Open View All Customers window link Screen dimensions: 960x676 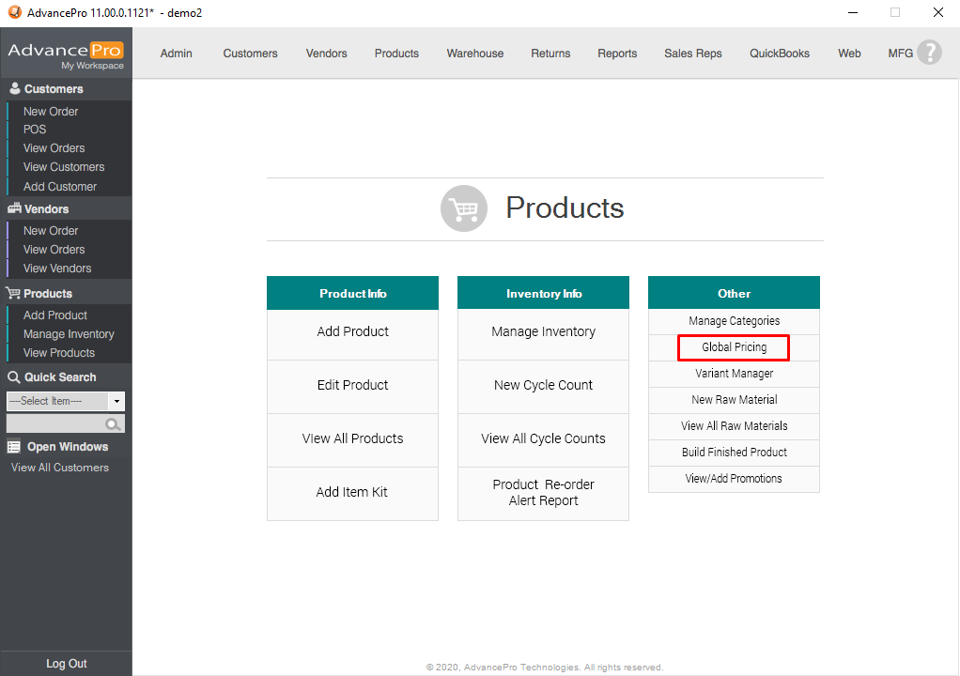pos(60,468)
